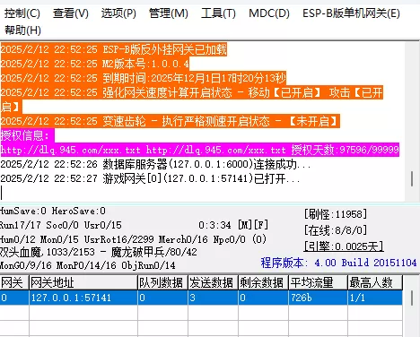Click the 数据库服务器 连接成功 log line
420x337 pixels.
155,164
